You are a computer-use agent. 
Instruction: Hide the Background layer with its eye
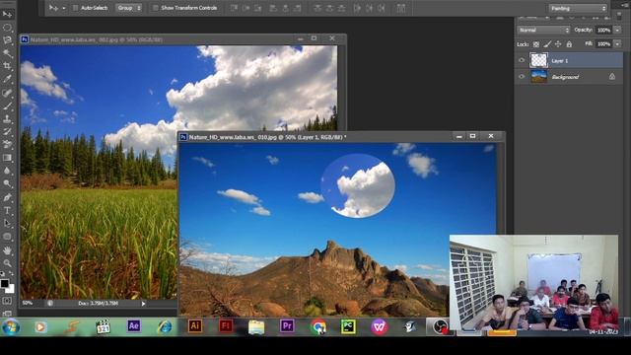coord(522,77)
